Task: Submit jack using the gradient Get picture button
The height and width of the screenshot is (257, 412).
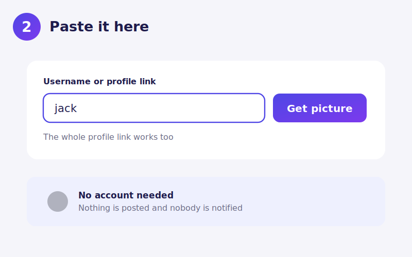Action: pos(319,108)
